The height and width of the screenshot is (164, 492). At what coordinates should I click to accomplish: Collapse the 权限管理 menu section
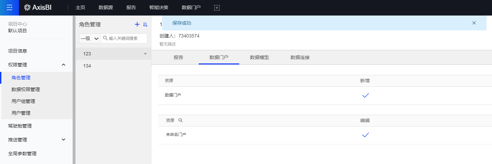[x=64, y=64]
